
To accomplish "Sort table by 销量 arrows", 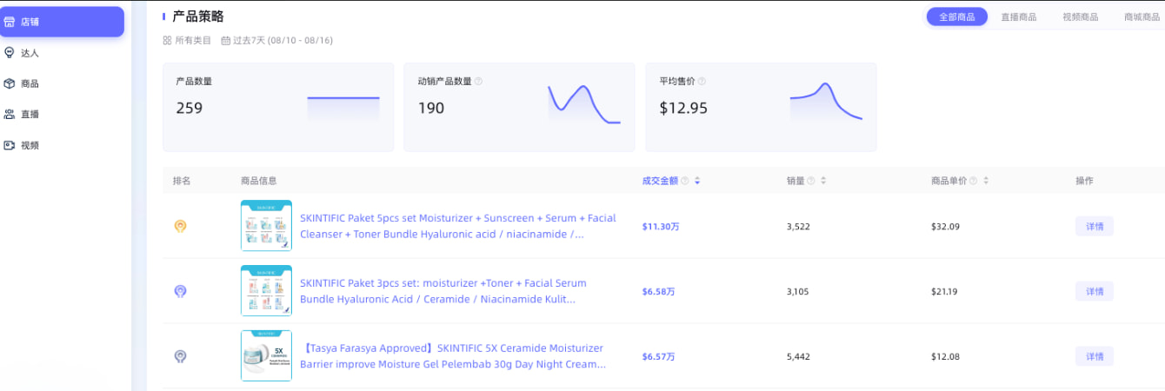I will click(823, 181).
